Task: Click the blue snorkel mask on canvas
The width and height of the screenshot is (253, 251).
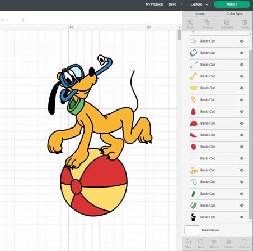Action: (72, 75)
